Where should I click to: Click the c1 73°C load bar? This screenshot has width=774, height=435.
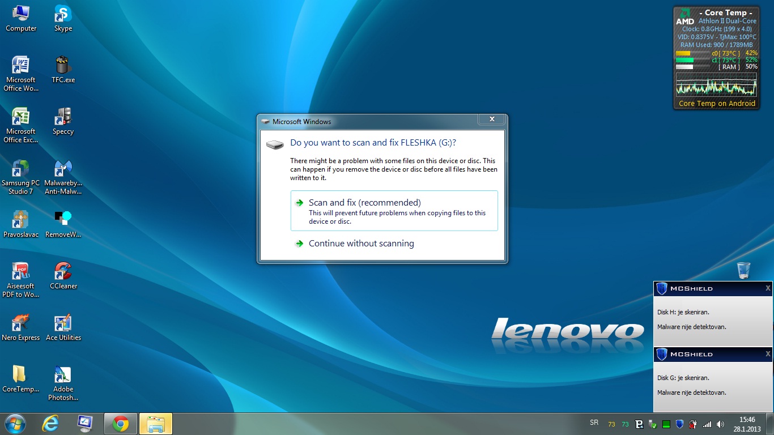click(692, 60)
